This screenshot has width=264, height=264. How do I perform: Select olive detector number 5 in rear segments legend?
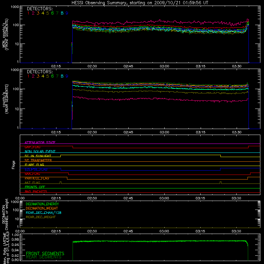48,76
